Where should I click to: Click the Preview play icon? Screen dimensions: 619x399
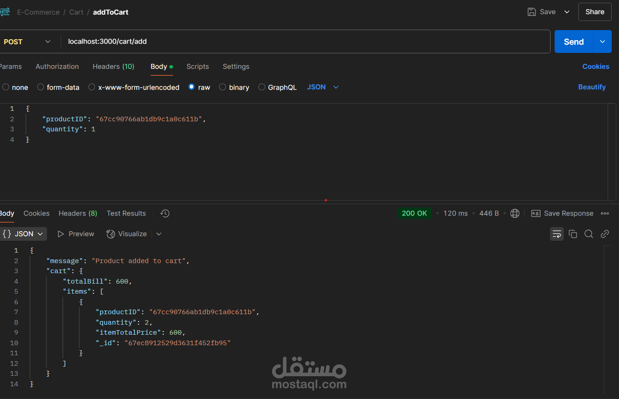[61, 234]
